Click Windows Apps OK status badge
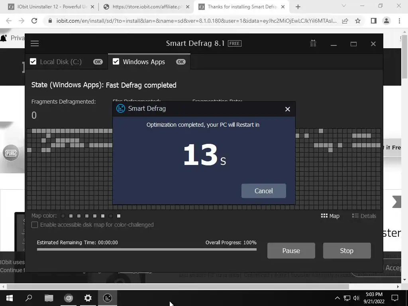Image resolution: width=408 pixels, height=306 pixels. tap(181, 62)
